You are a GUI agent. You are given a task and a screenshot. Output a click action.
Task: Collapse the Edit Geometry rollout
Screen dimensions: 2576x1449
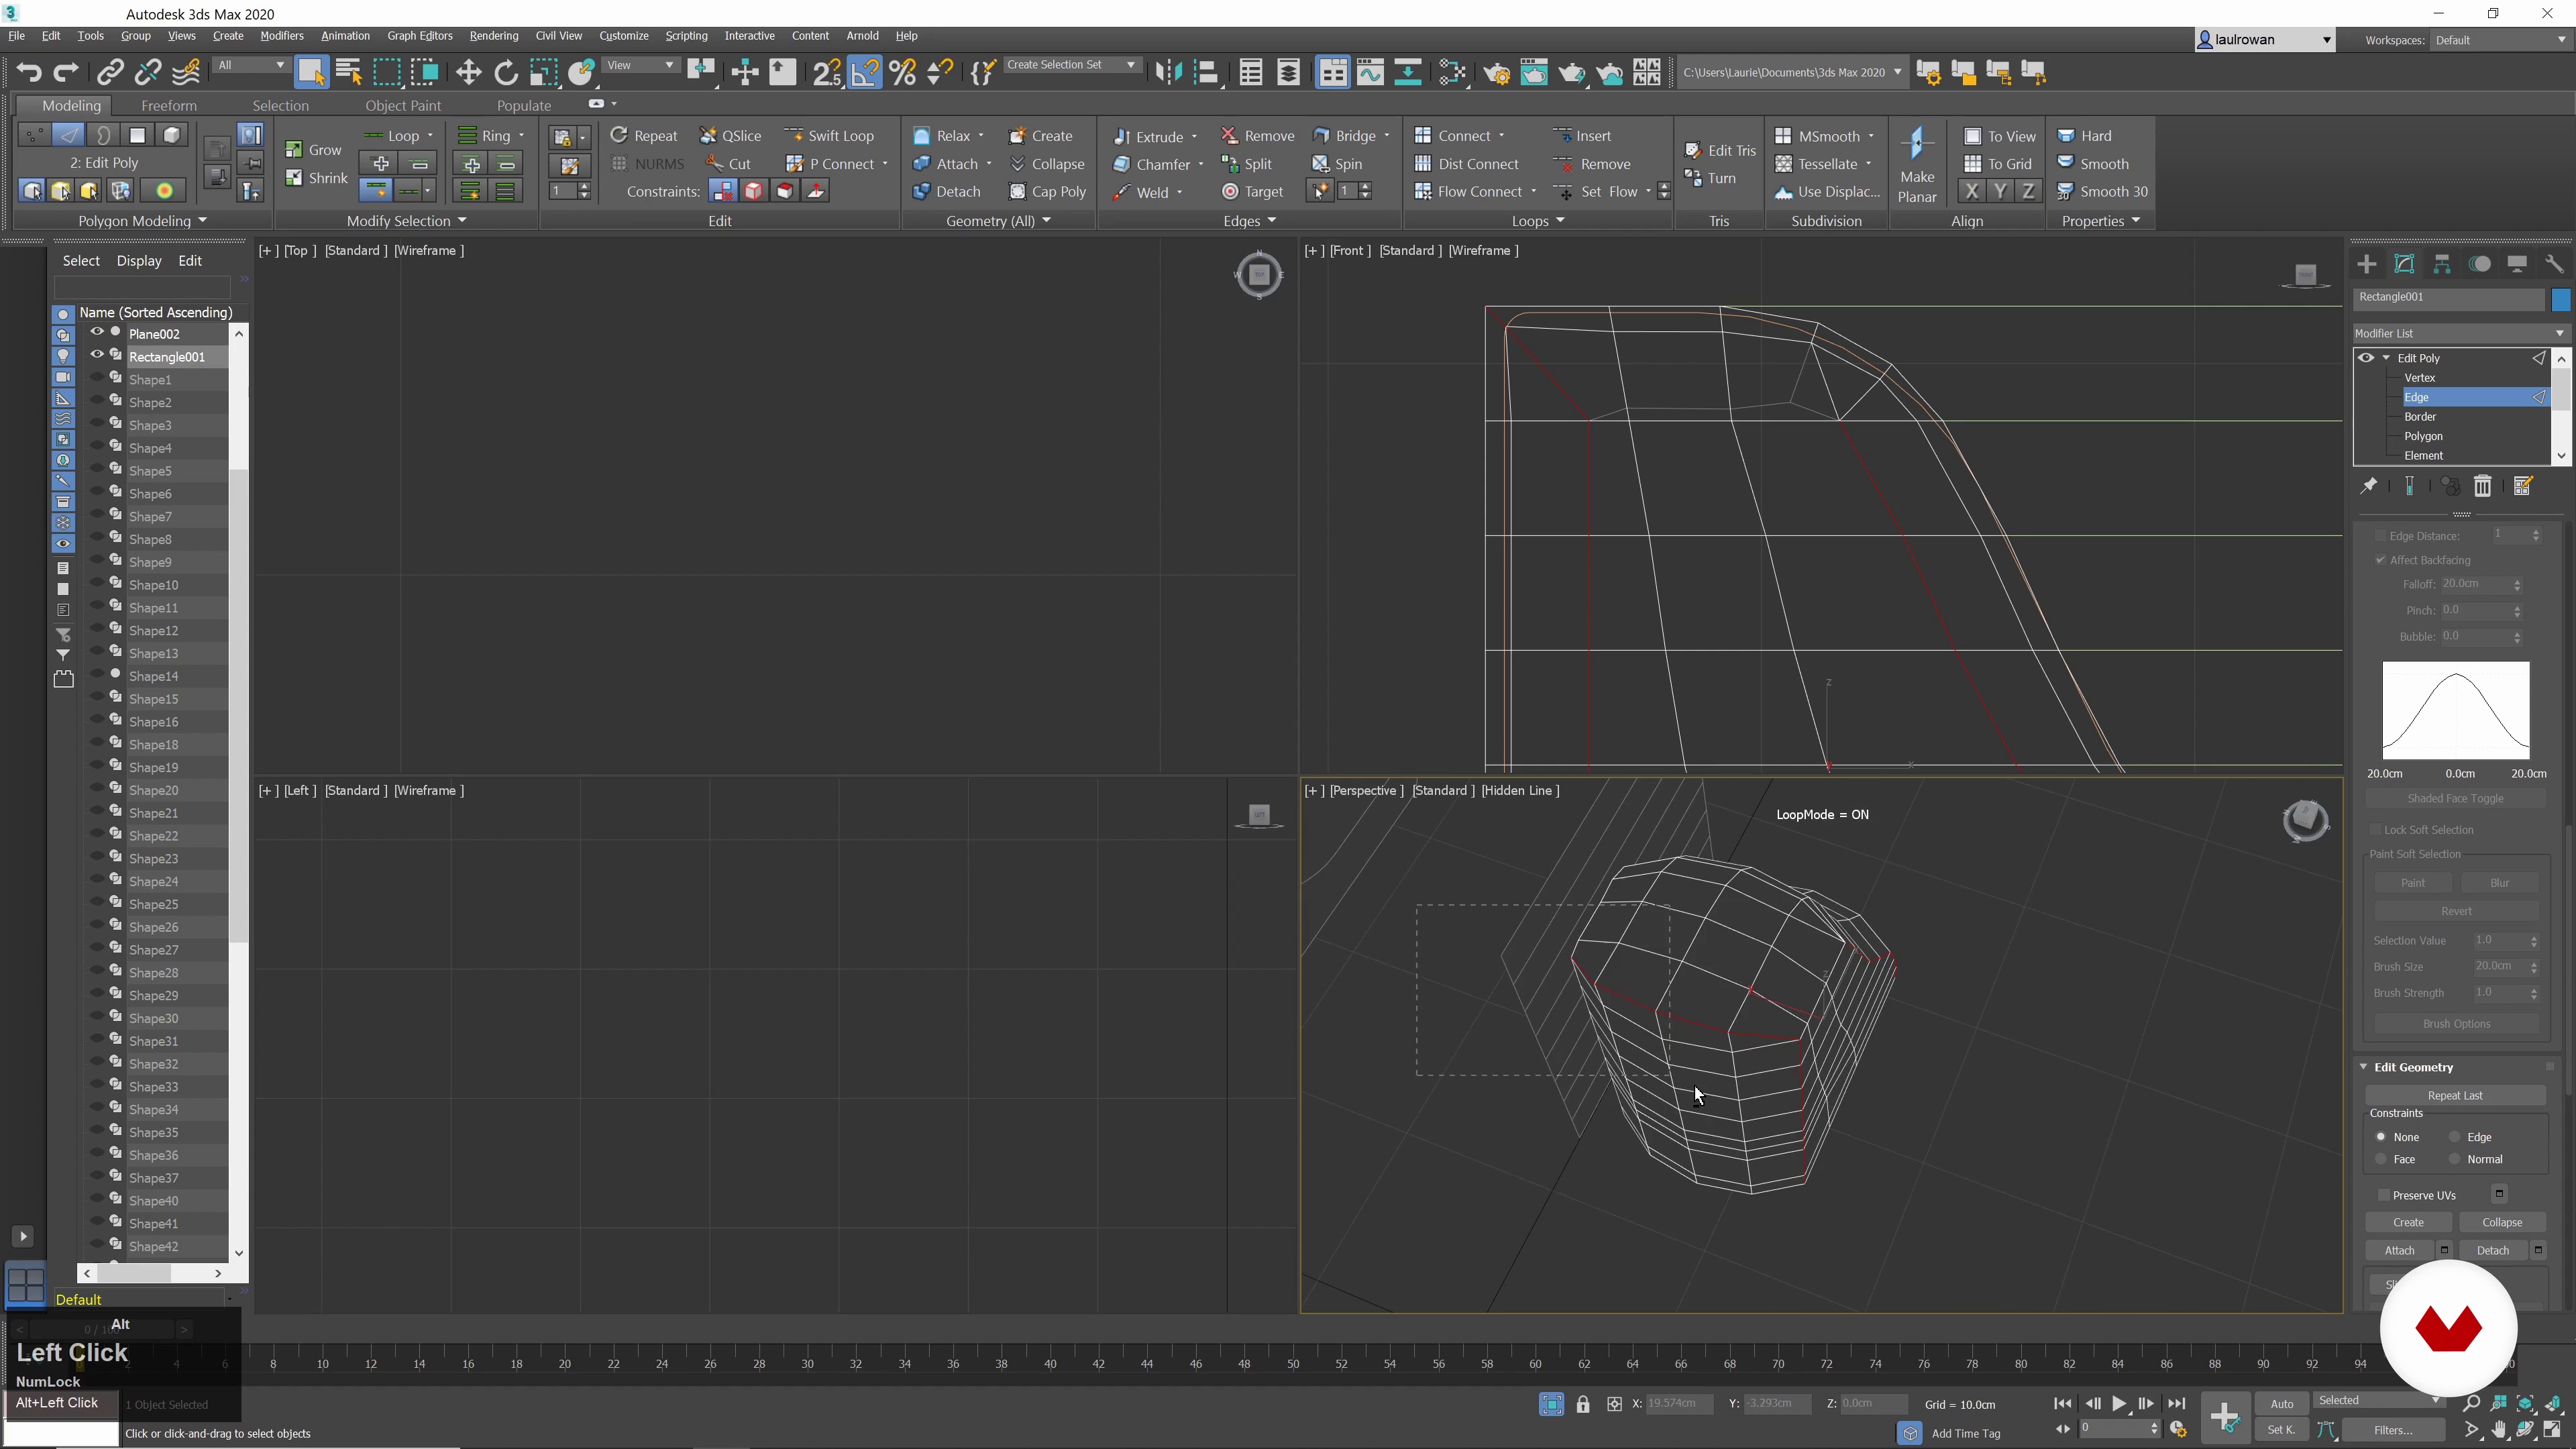(x=2364, y=1067)
